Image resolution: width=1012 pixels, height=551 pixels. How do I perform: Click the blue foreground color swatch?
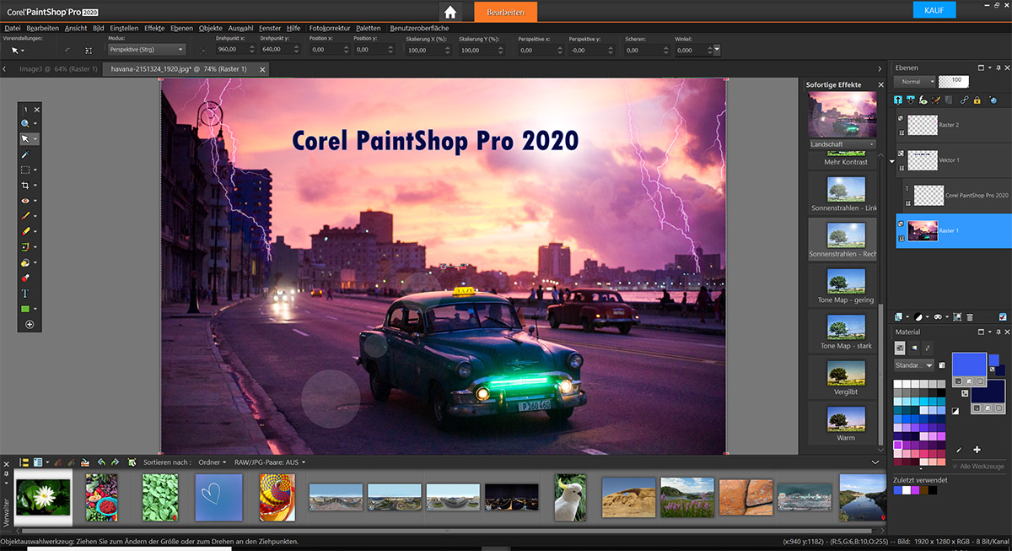(x=968, y=364)
